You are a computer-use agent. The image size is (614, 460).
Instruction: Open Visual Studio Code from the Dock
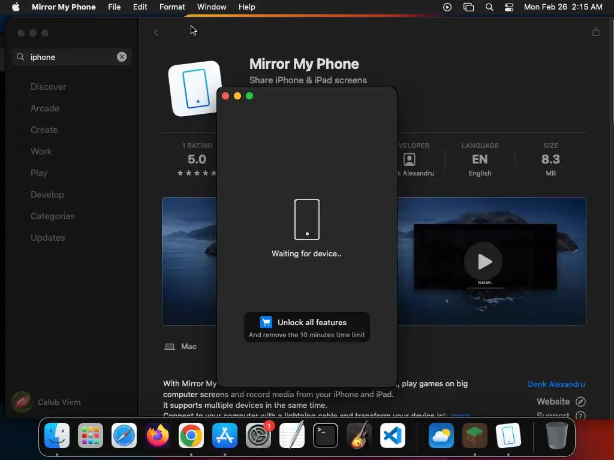click(x=393, y=435)
